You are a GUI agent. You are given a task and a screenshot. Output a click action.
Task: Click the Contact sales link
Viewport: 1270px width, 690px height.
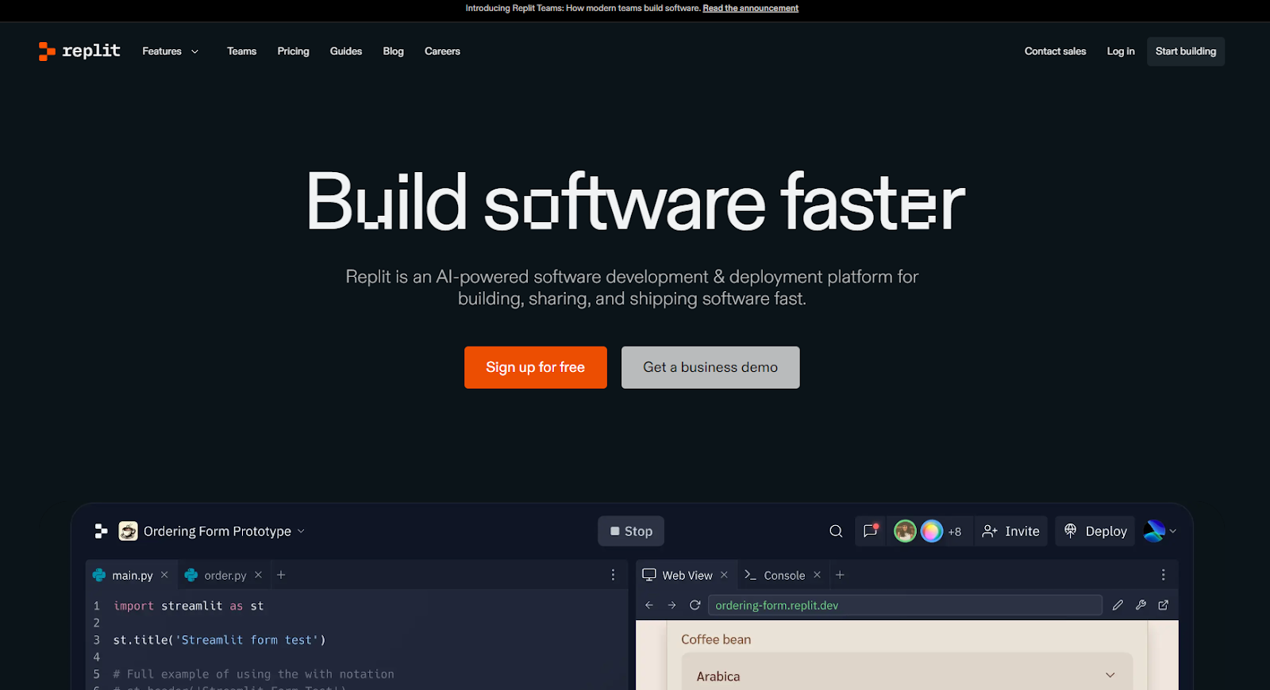tap(1055, 51)
